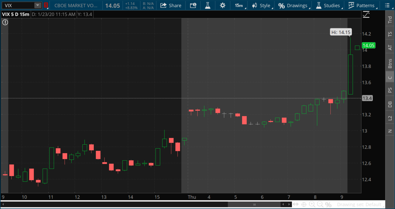This screenshot has height=209, width=395.
Task: Click the B: N/A bid value
Action: point(148,3)
